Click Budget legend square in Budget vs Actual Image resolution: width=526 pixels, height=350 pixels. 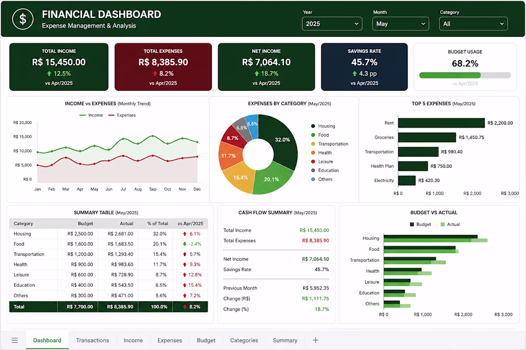(412, 224)
